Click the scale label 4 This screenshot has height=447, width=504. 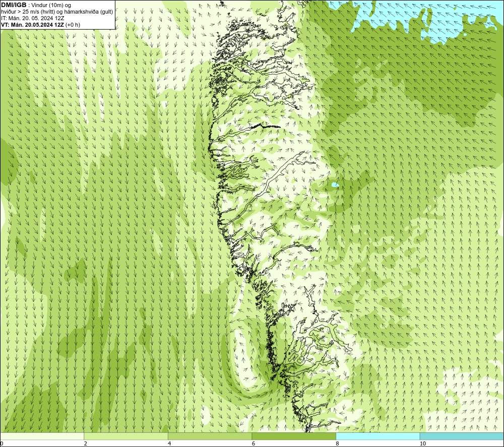click(169, 443)
